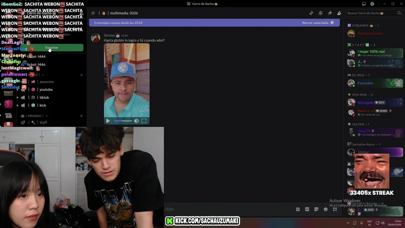Click the taskbar volume speaker icon
Image resolution: width=405 pixels, height=228 pixels.
point(383,223)
